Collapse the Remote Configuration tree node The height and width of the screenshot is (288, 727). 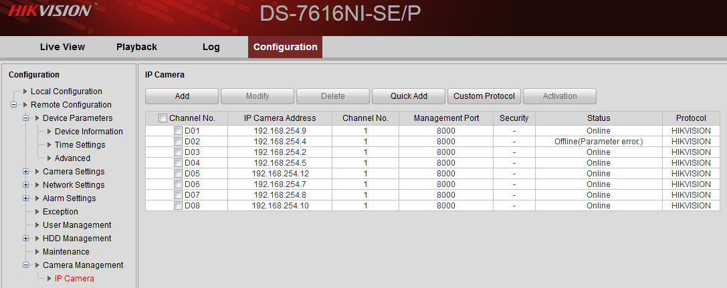coord(13,105)
